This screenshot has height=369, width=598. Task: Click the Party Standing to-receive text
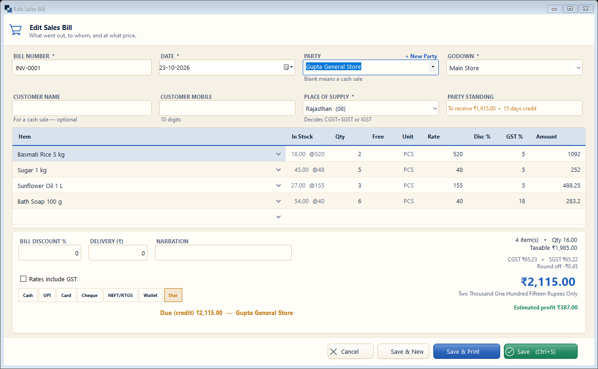[492, 109]
